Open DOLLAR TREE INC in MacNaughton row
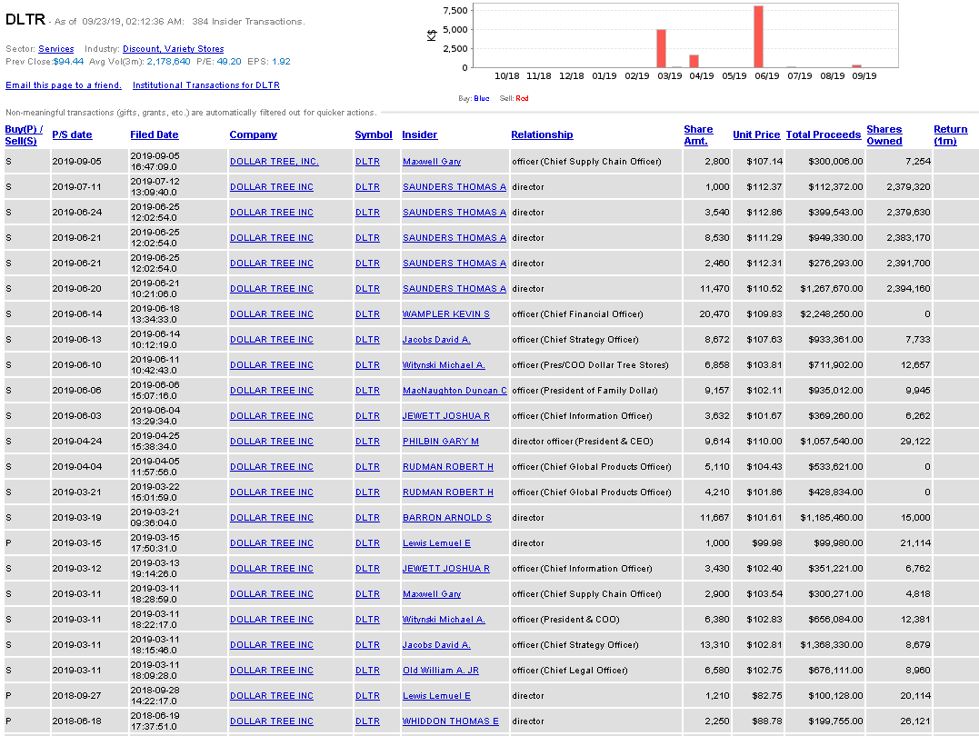The image size is (979, 736). click(x=272, y=391)
